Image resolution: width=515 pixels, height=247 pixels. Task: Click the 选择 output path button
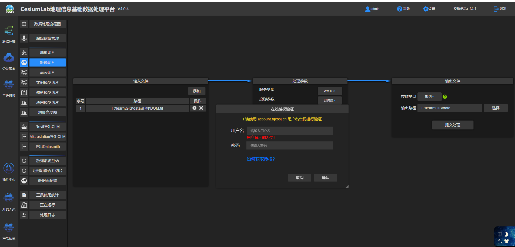tap(496, 108)
